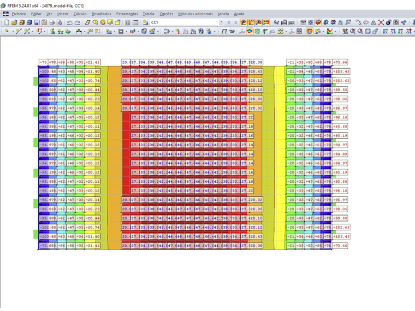The height and width of the screenshot is (311, 415).
Task: Insert a new surface support
Action: pos(68,31)
